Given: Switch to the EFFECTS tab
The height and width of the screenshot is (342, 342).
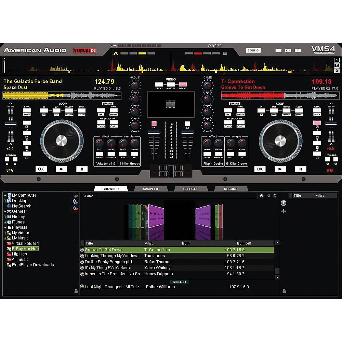Looking at the screenshot, I should point(190,189).
